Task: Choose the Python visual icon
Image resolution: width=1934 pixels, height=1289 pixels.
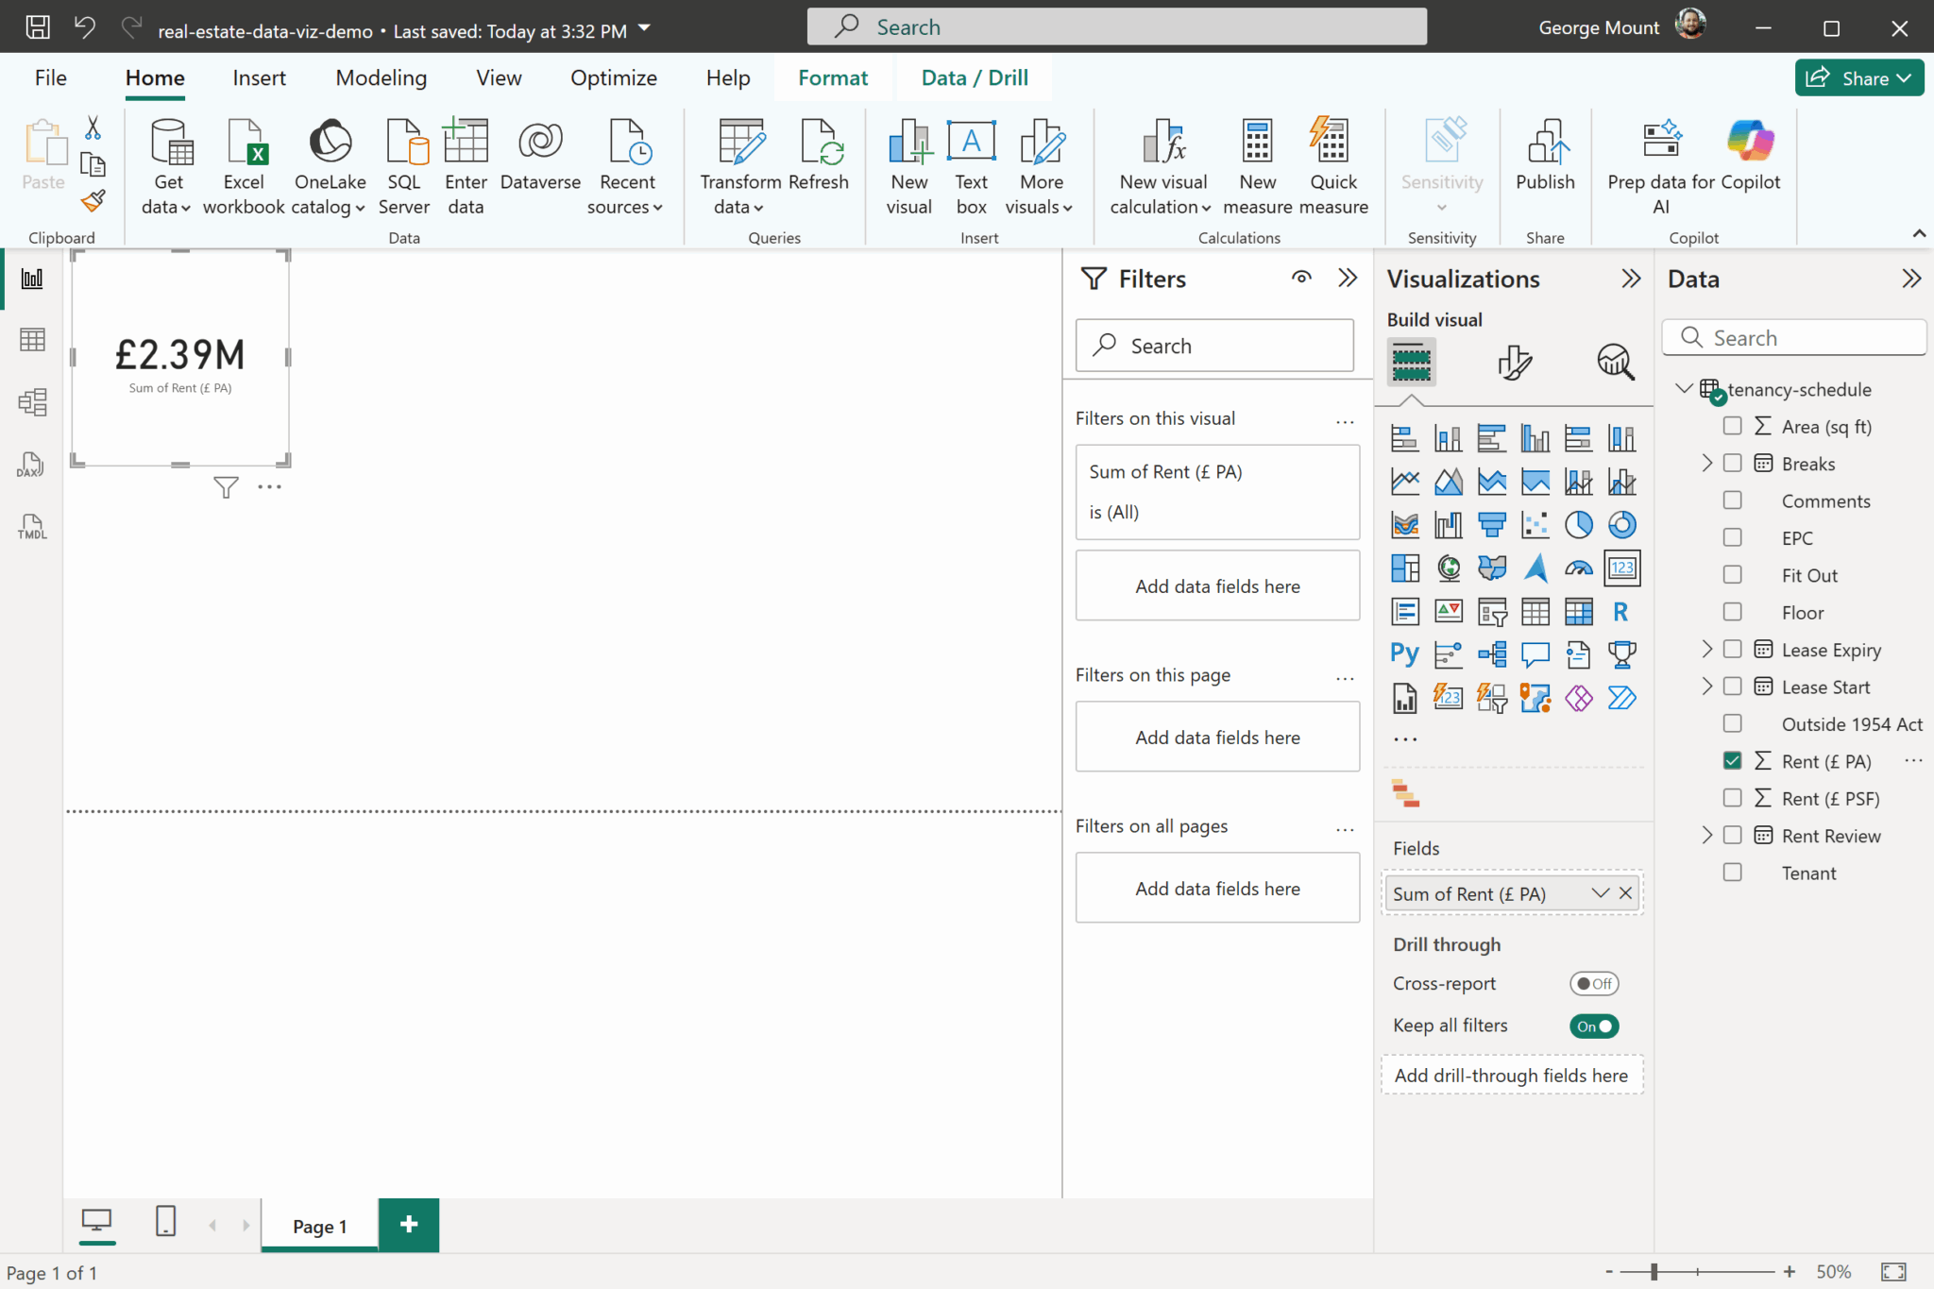Action: 1404,653
